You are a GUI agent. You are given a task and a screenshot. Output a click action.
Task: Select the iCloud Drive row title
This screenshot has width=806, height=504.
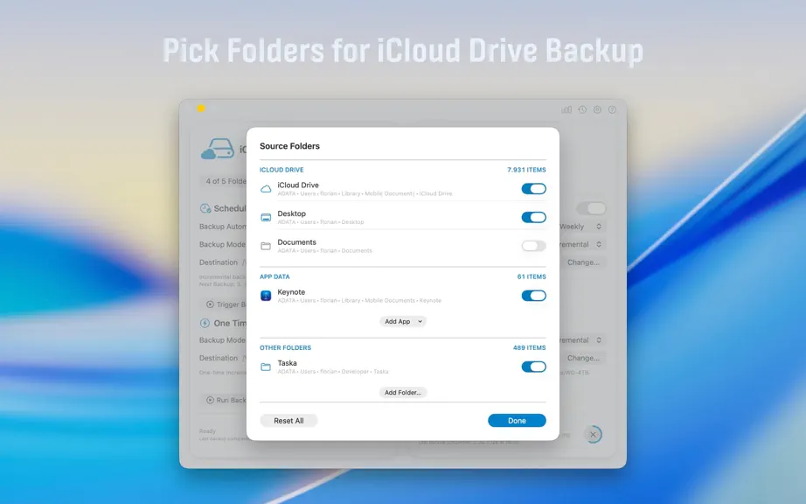click(298, 185)
